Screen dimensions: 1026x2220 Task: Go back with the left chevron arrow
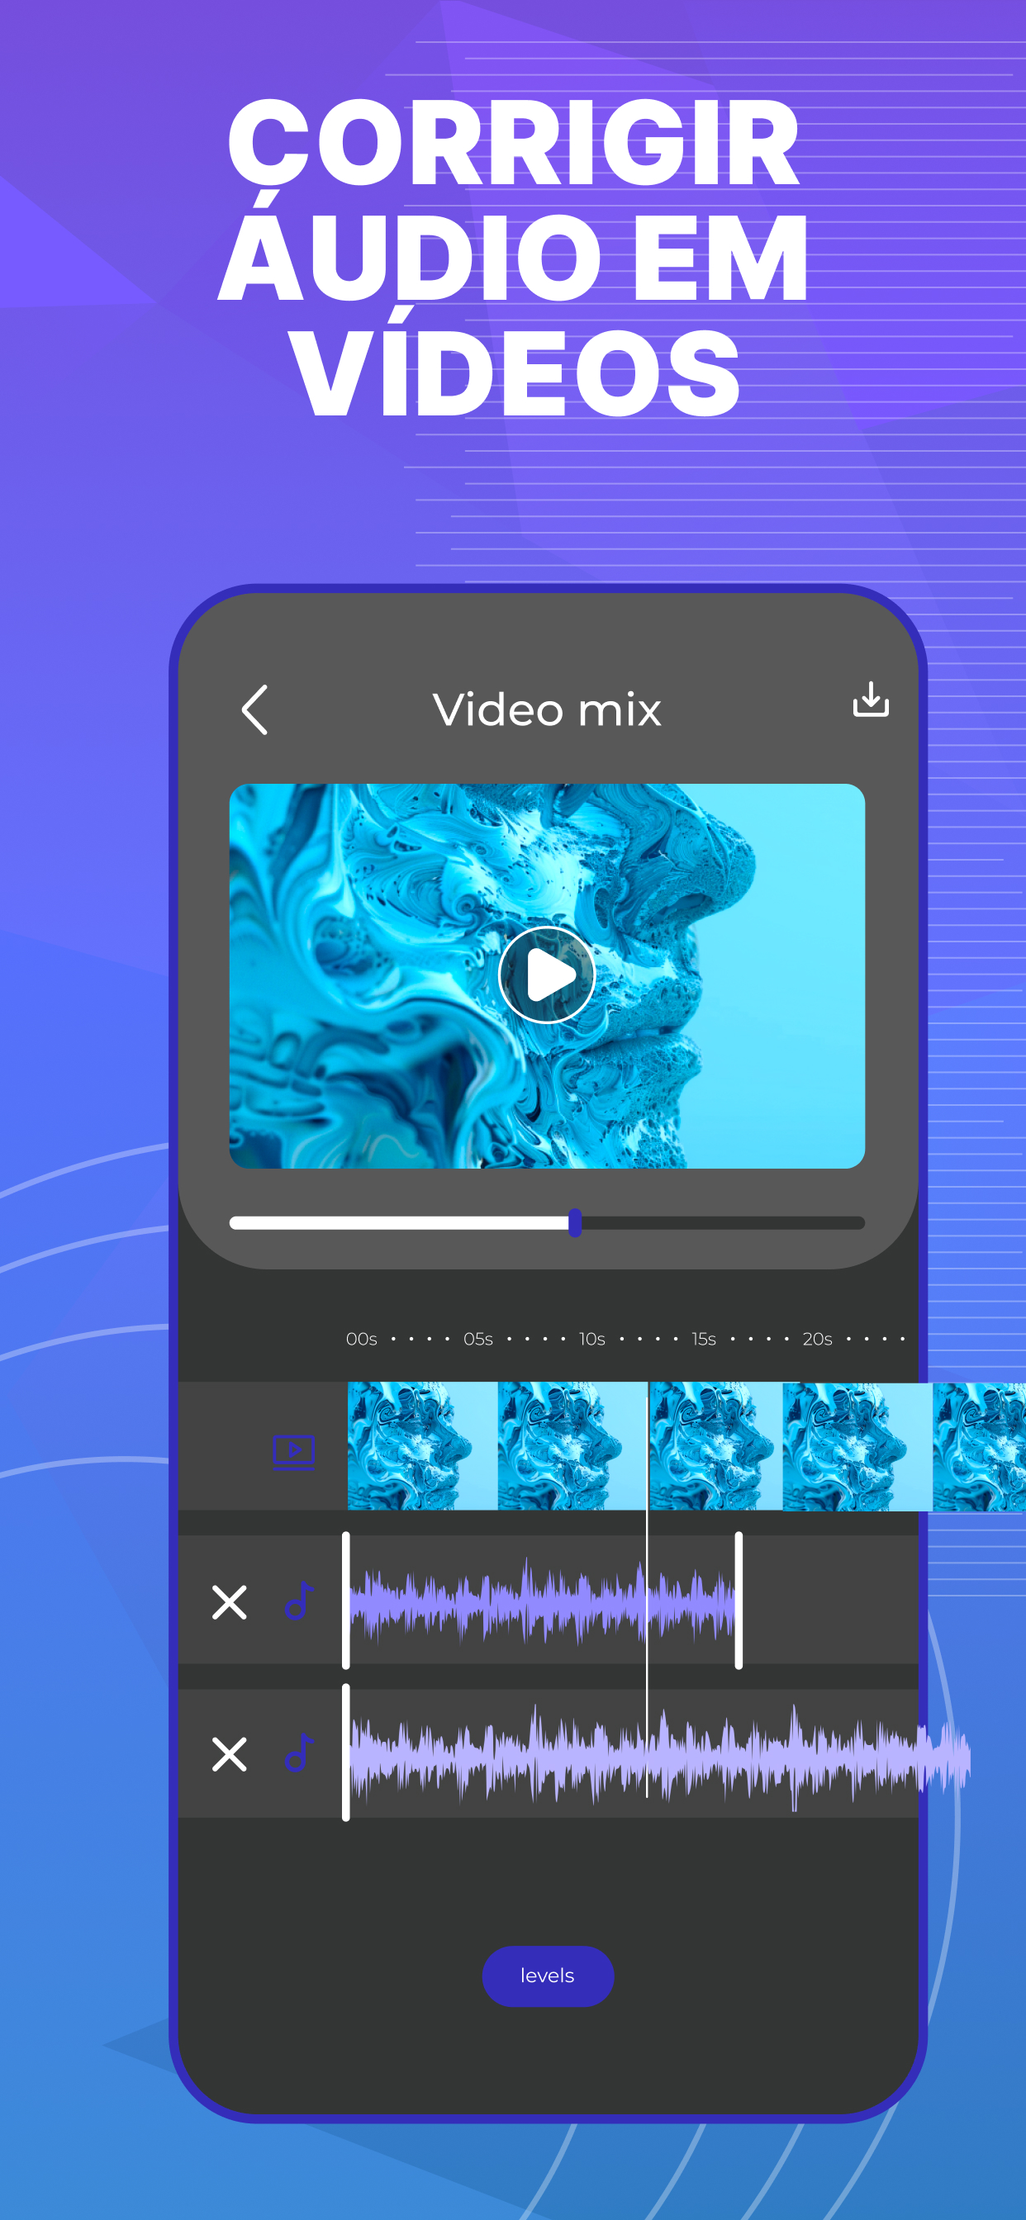254,710
